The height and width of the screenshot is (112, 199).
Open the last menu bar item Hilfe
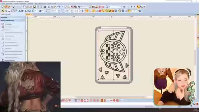point(55,4)
